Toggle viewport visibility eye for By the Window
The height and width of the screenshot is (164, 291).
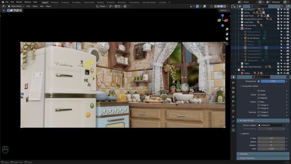click(x=285, y=38)
